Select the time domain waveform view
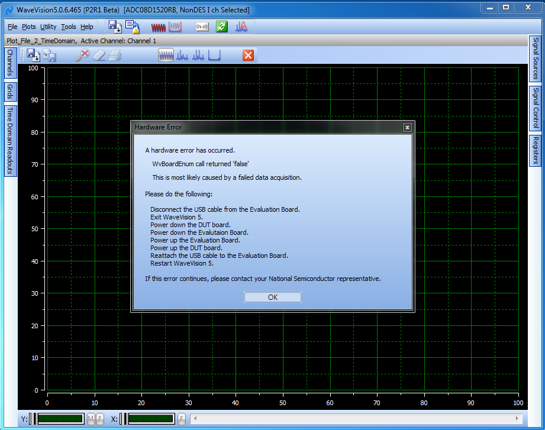The height and width of the screenshot is (430, 545). [166, 55]
